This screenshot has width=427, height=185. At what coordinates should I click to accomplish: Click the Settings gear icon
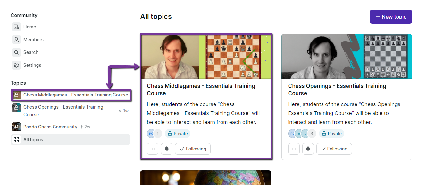[16, 65]
